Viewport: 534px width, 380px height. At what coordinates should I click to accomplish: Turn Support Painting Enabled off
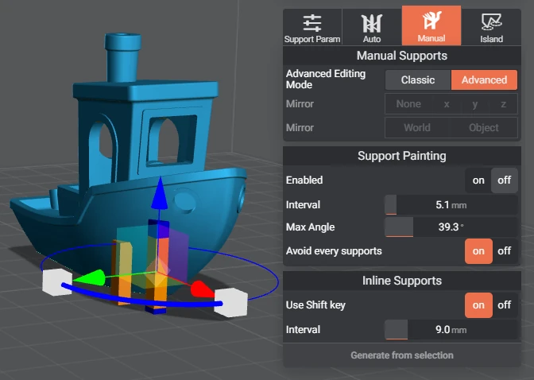504,180
